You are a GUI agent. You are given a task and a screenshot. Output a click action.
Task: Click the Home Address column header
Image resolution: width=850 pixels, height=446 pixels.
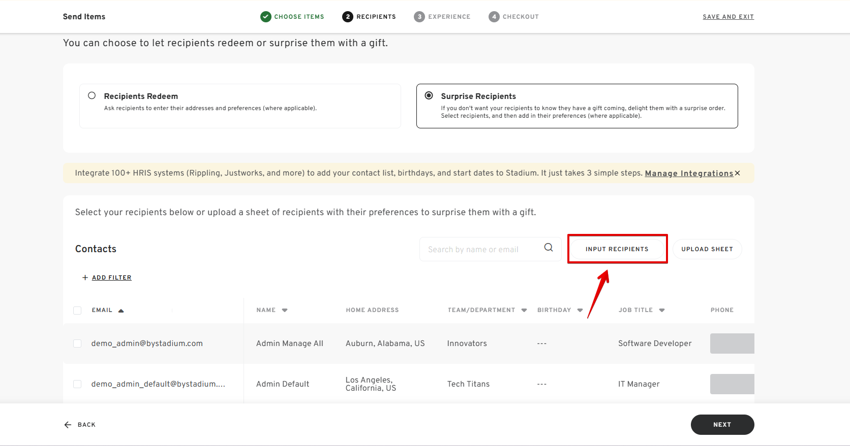click(372, 310)
